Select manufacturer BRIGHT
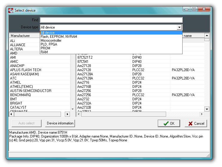 click(x=40, y=103)
